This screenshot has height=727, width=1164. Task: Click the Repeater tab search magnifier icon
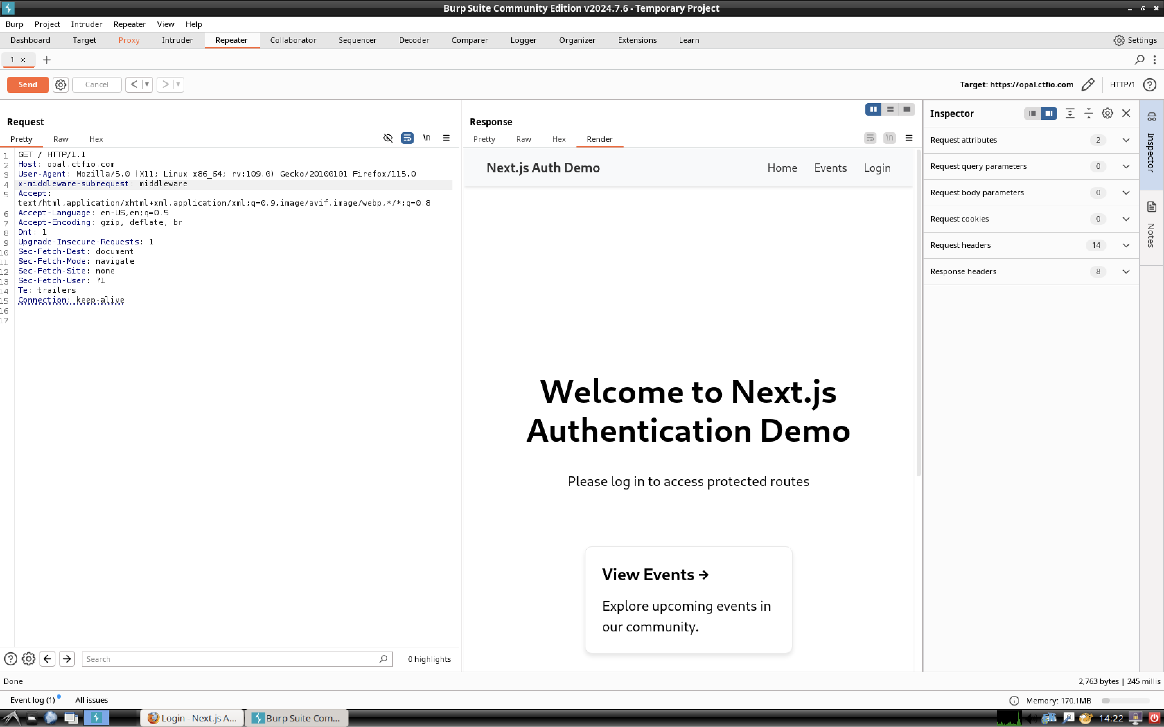point(1139,60)
